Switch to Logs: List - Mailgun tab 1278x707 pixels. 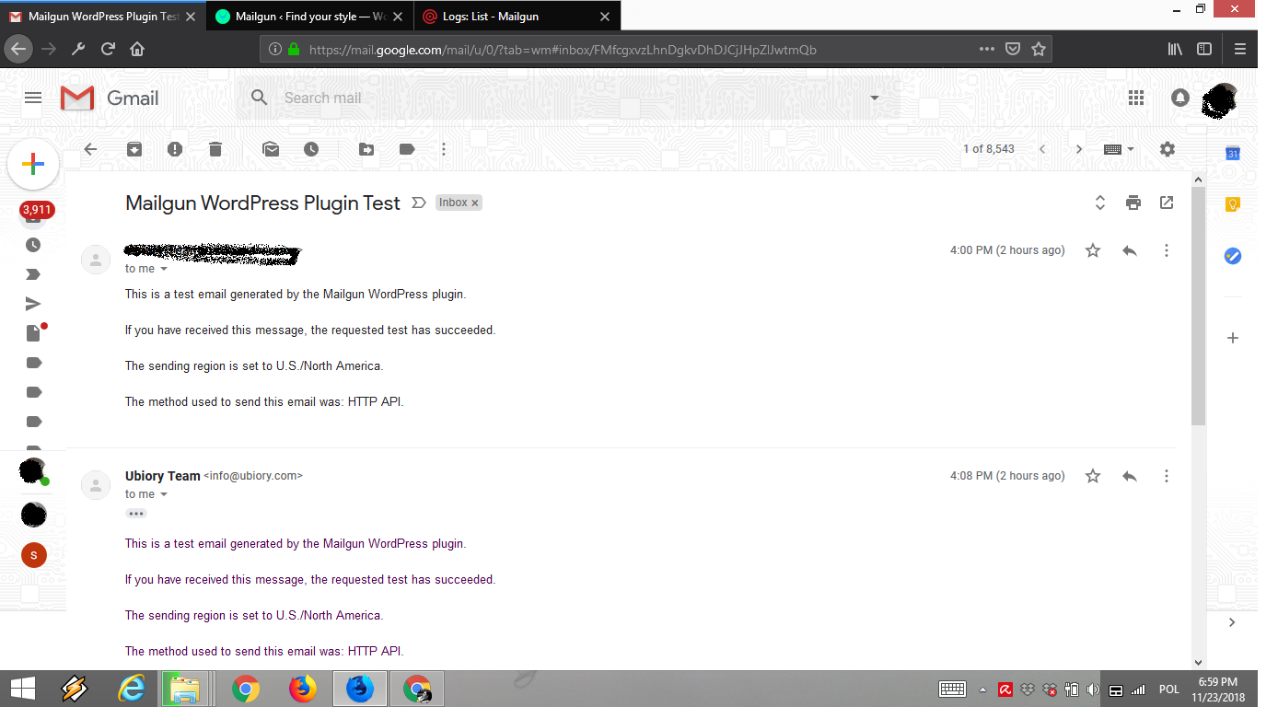(517, 17)
